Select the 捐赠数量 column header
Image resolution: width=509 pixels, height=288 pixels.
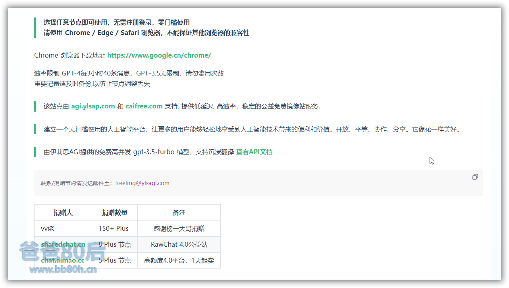click(115, 213)
